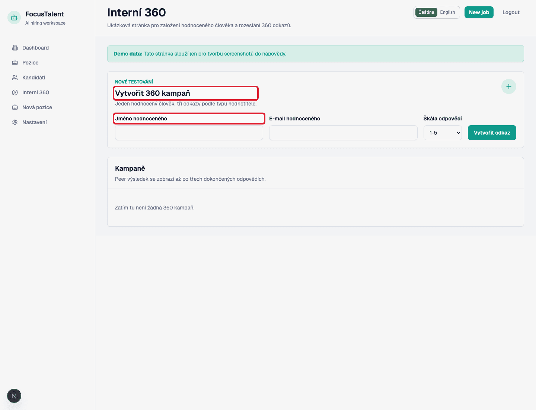The width and height of the screenshot is (536, 410).
Task: Click the Interní 360 page heading
Action: click(137, 13)
